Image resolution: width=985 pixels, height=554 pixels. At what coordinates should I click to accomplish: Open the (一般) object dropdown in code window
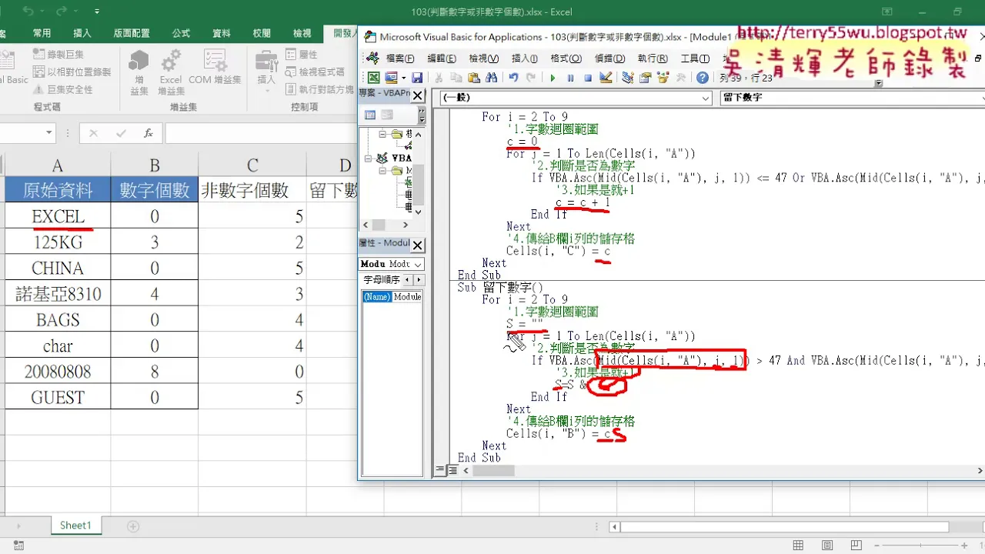[x=706, y=98]
